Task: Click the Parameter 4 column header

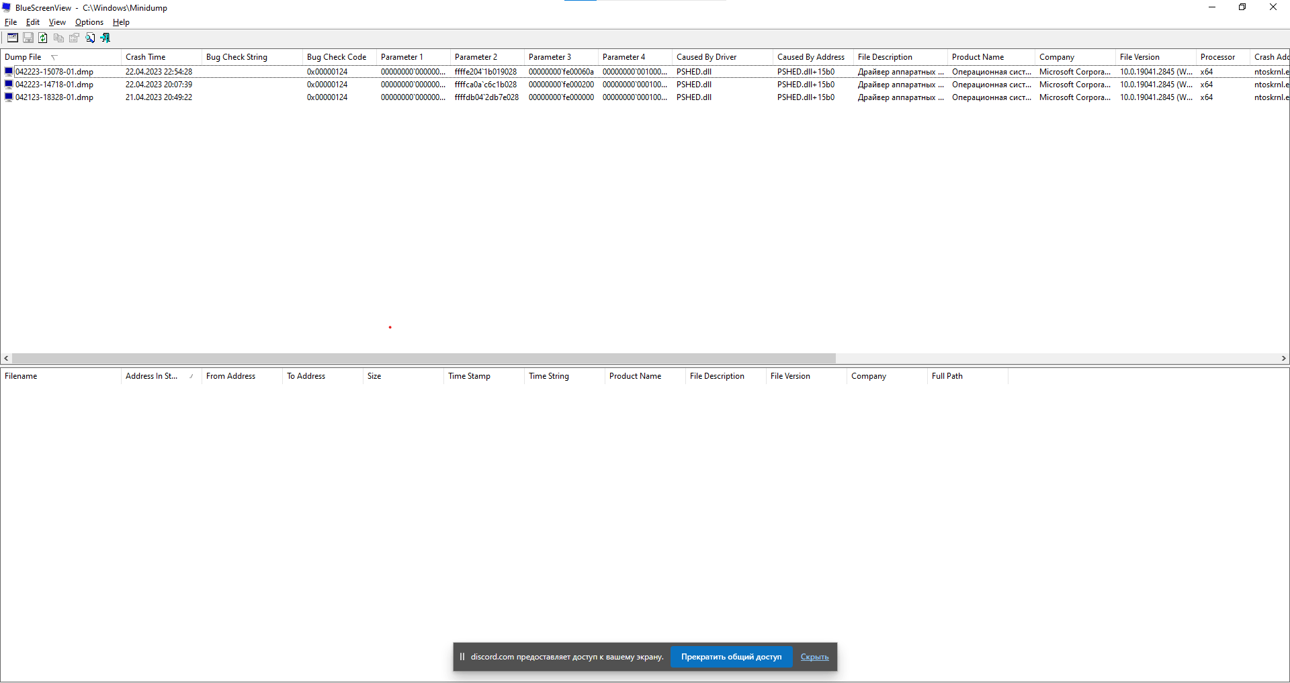Action: (635, 57)
